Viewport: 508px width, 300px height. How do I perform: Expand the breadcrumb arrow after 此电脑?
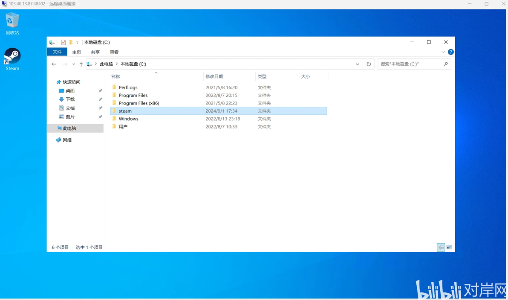[x=117, y=64]
